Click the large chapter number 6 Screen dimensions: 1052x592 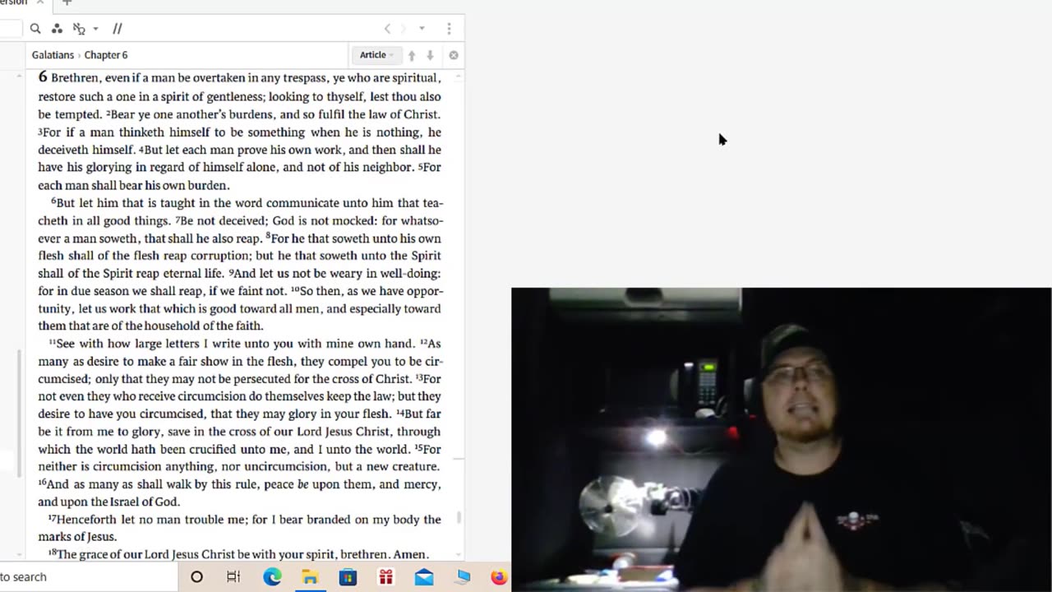click(x=43, y=77)
